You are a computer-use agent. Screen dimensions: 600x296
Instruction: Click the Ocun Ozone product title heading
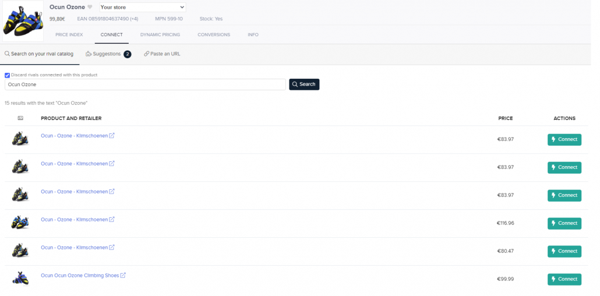coord(68,7)
